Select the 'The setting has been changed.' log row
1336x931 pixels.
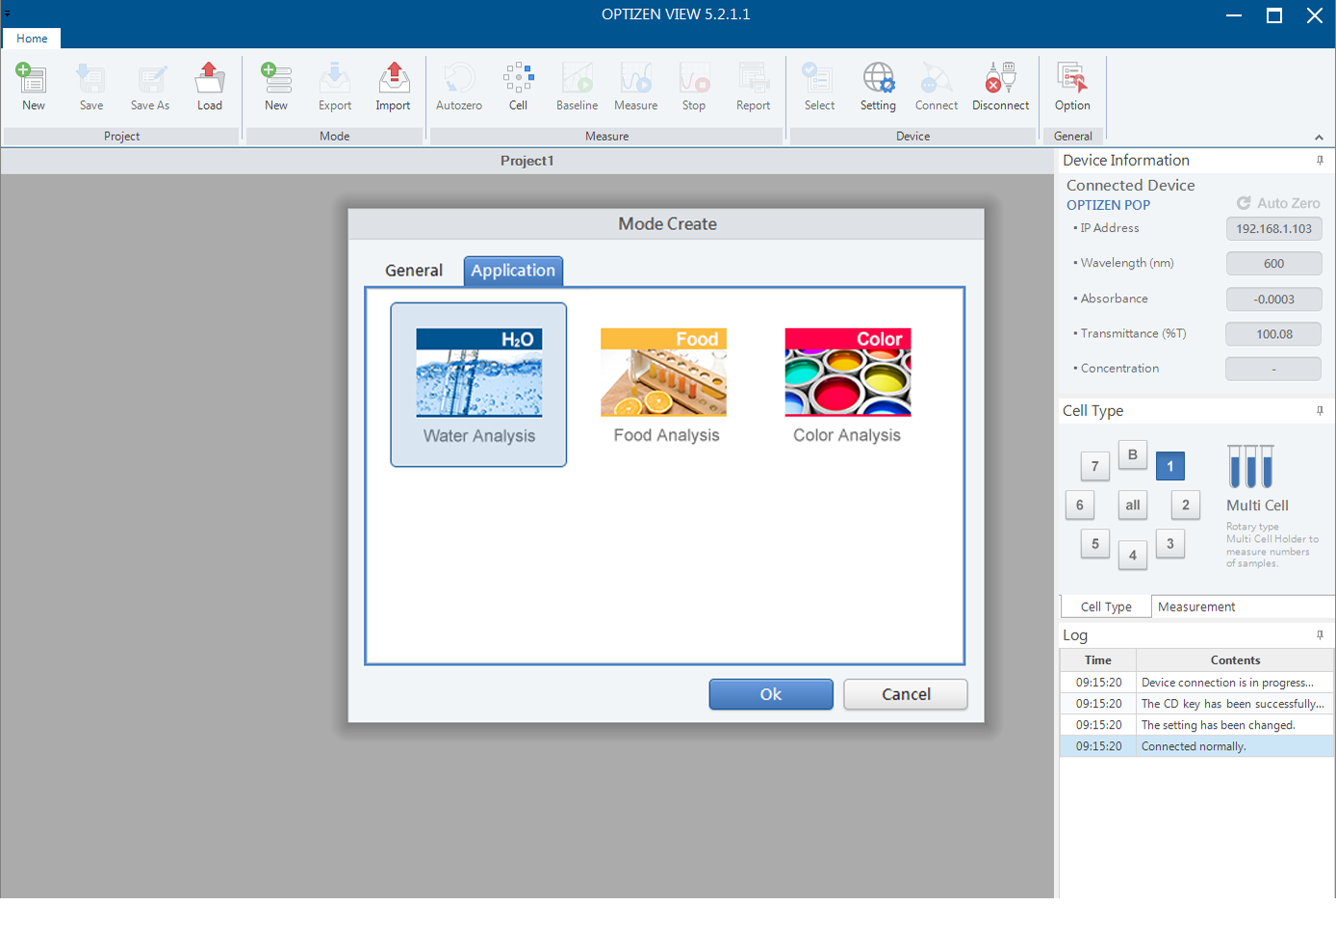[x=1196, y=725]
